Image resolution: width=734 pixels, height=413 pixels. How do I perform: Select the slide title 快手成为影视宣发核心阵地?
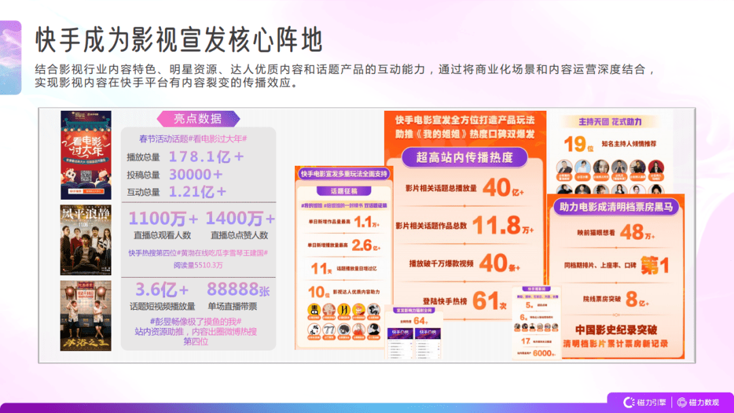179,40
